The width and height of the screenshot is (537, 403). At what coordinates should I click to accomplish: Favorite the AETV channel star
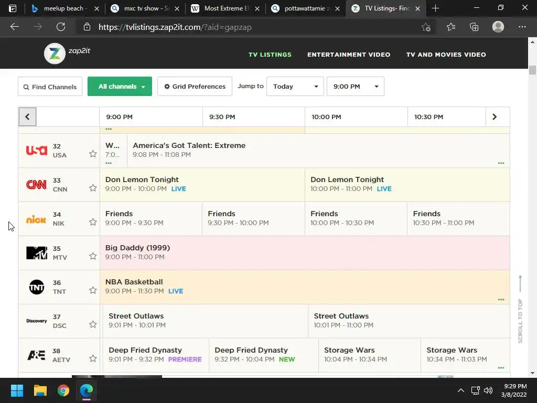tap(93, 358)
